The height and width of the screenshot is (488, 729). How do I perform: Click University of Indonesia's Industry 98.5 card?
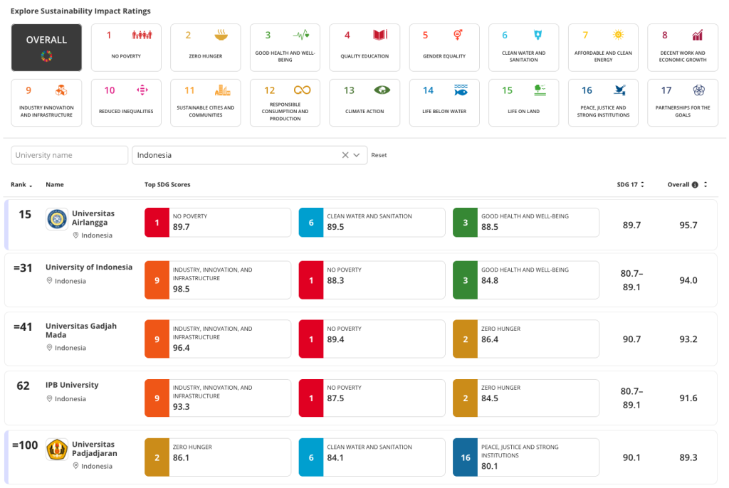(x=218, y=280)
